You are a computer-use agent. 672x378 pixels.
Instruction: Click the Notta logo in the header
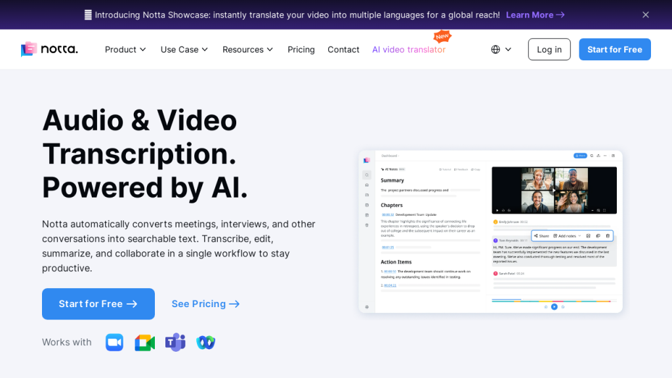49,49
